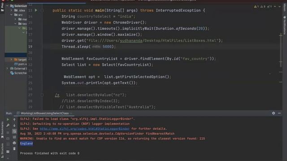Collapse the test folder under src

pyautogui.click(x=15, y=24)
